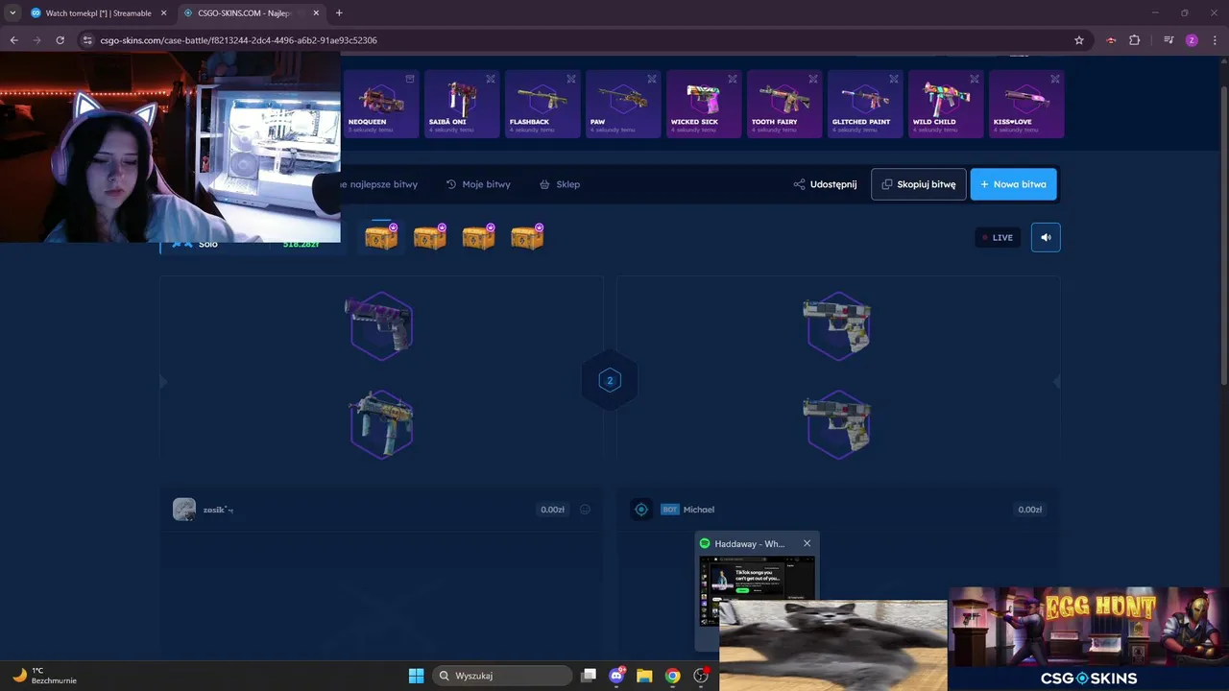Click crossed-swords icon on GLITCHED PAINT card

tap(894, 79)
